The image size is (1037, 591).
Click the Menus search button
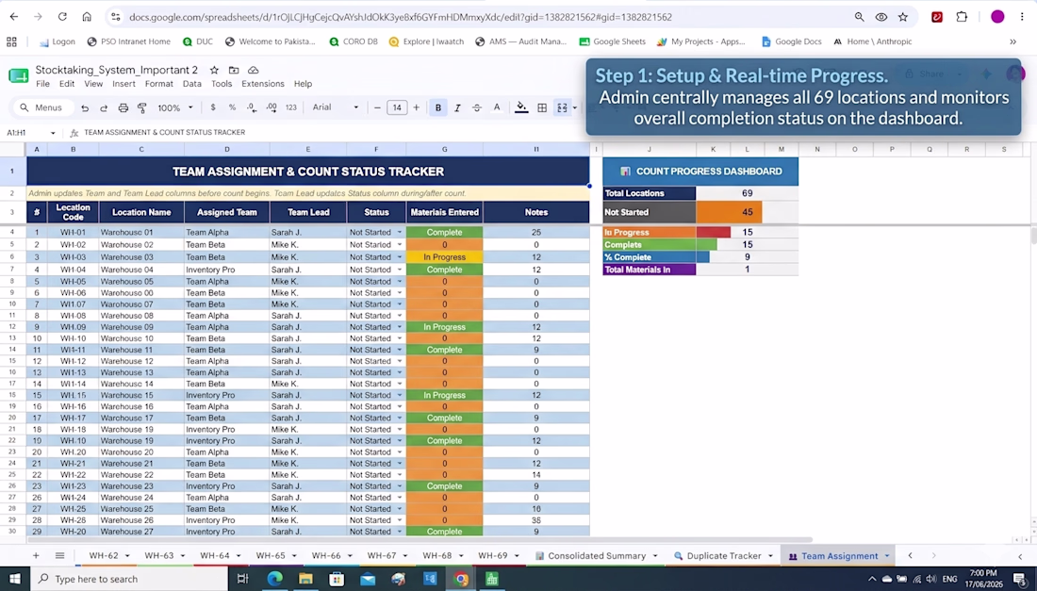pos(41,107)
